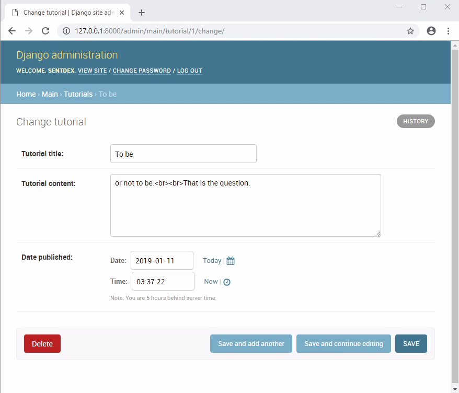Set time using Now link
459x393 pixels.
click(211, 282)
